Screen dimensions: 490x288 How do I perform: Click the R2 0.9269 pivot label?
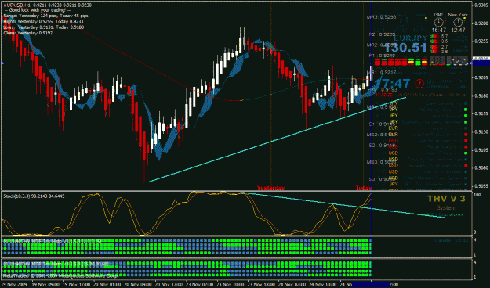(x=382, y=34)
